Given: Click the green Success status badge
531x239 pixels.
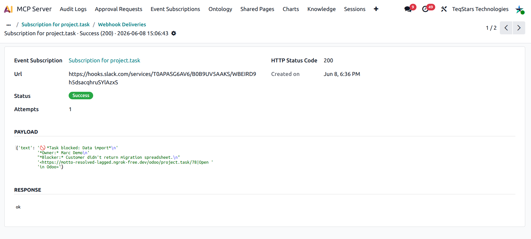Looking at the screenshot, I should (x=81, y=96).
